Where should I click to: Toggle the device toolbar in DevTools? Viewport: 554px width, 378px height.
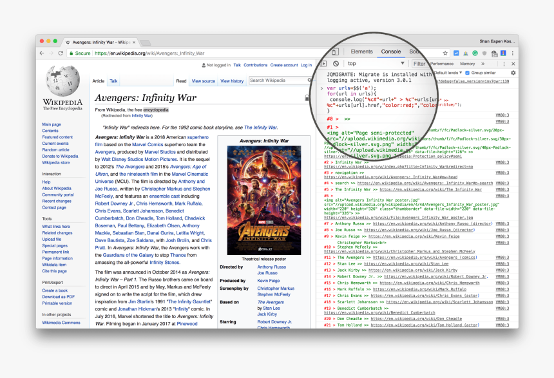(336, 52)
